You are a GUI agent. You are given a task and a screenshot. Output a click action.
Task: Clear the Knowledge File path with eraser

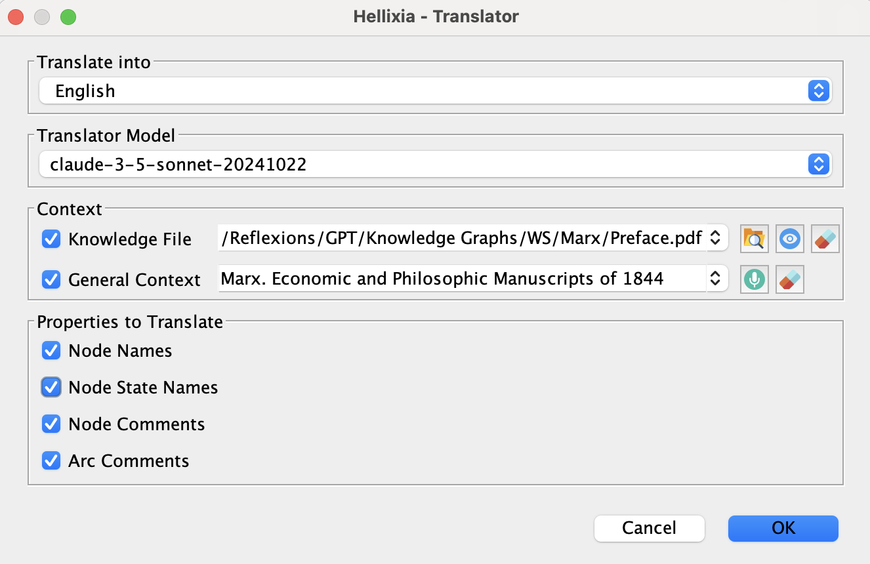825,239
